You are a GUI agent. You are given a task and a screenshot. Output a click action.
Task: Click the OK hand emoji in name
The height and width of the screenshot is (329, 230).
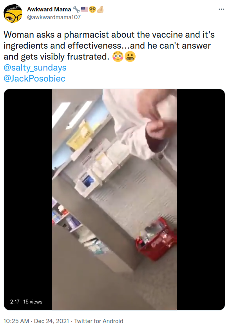100,9
